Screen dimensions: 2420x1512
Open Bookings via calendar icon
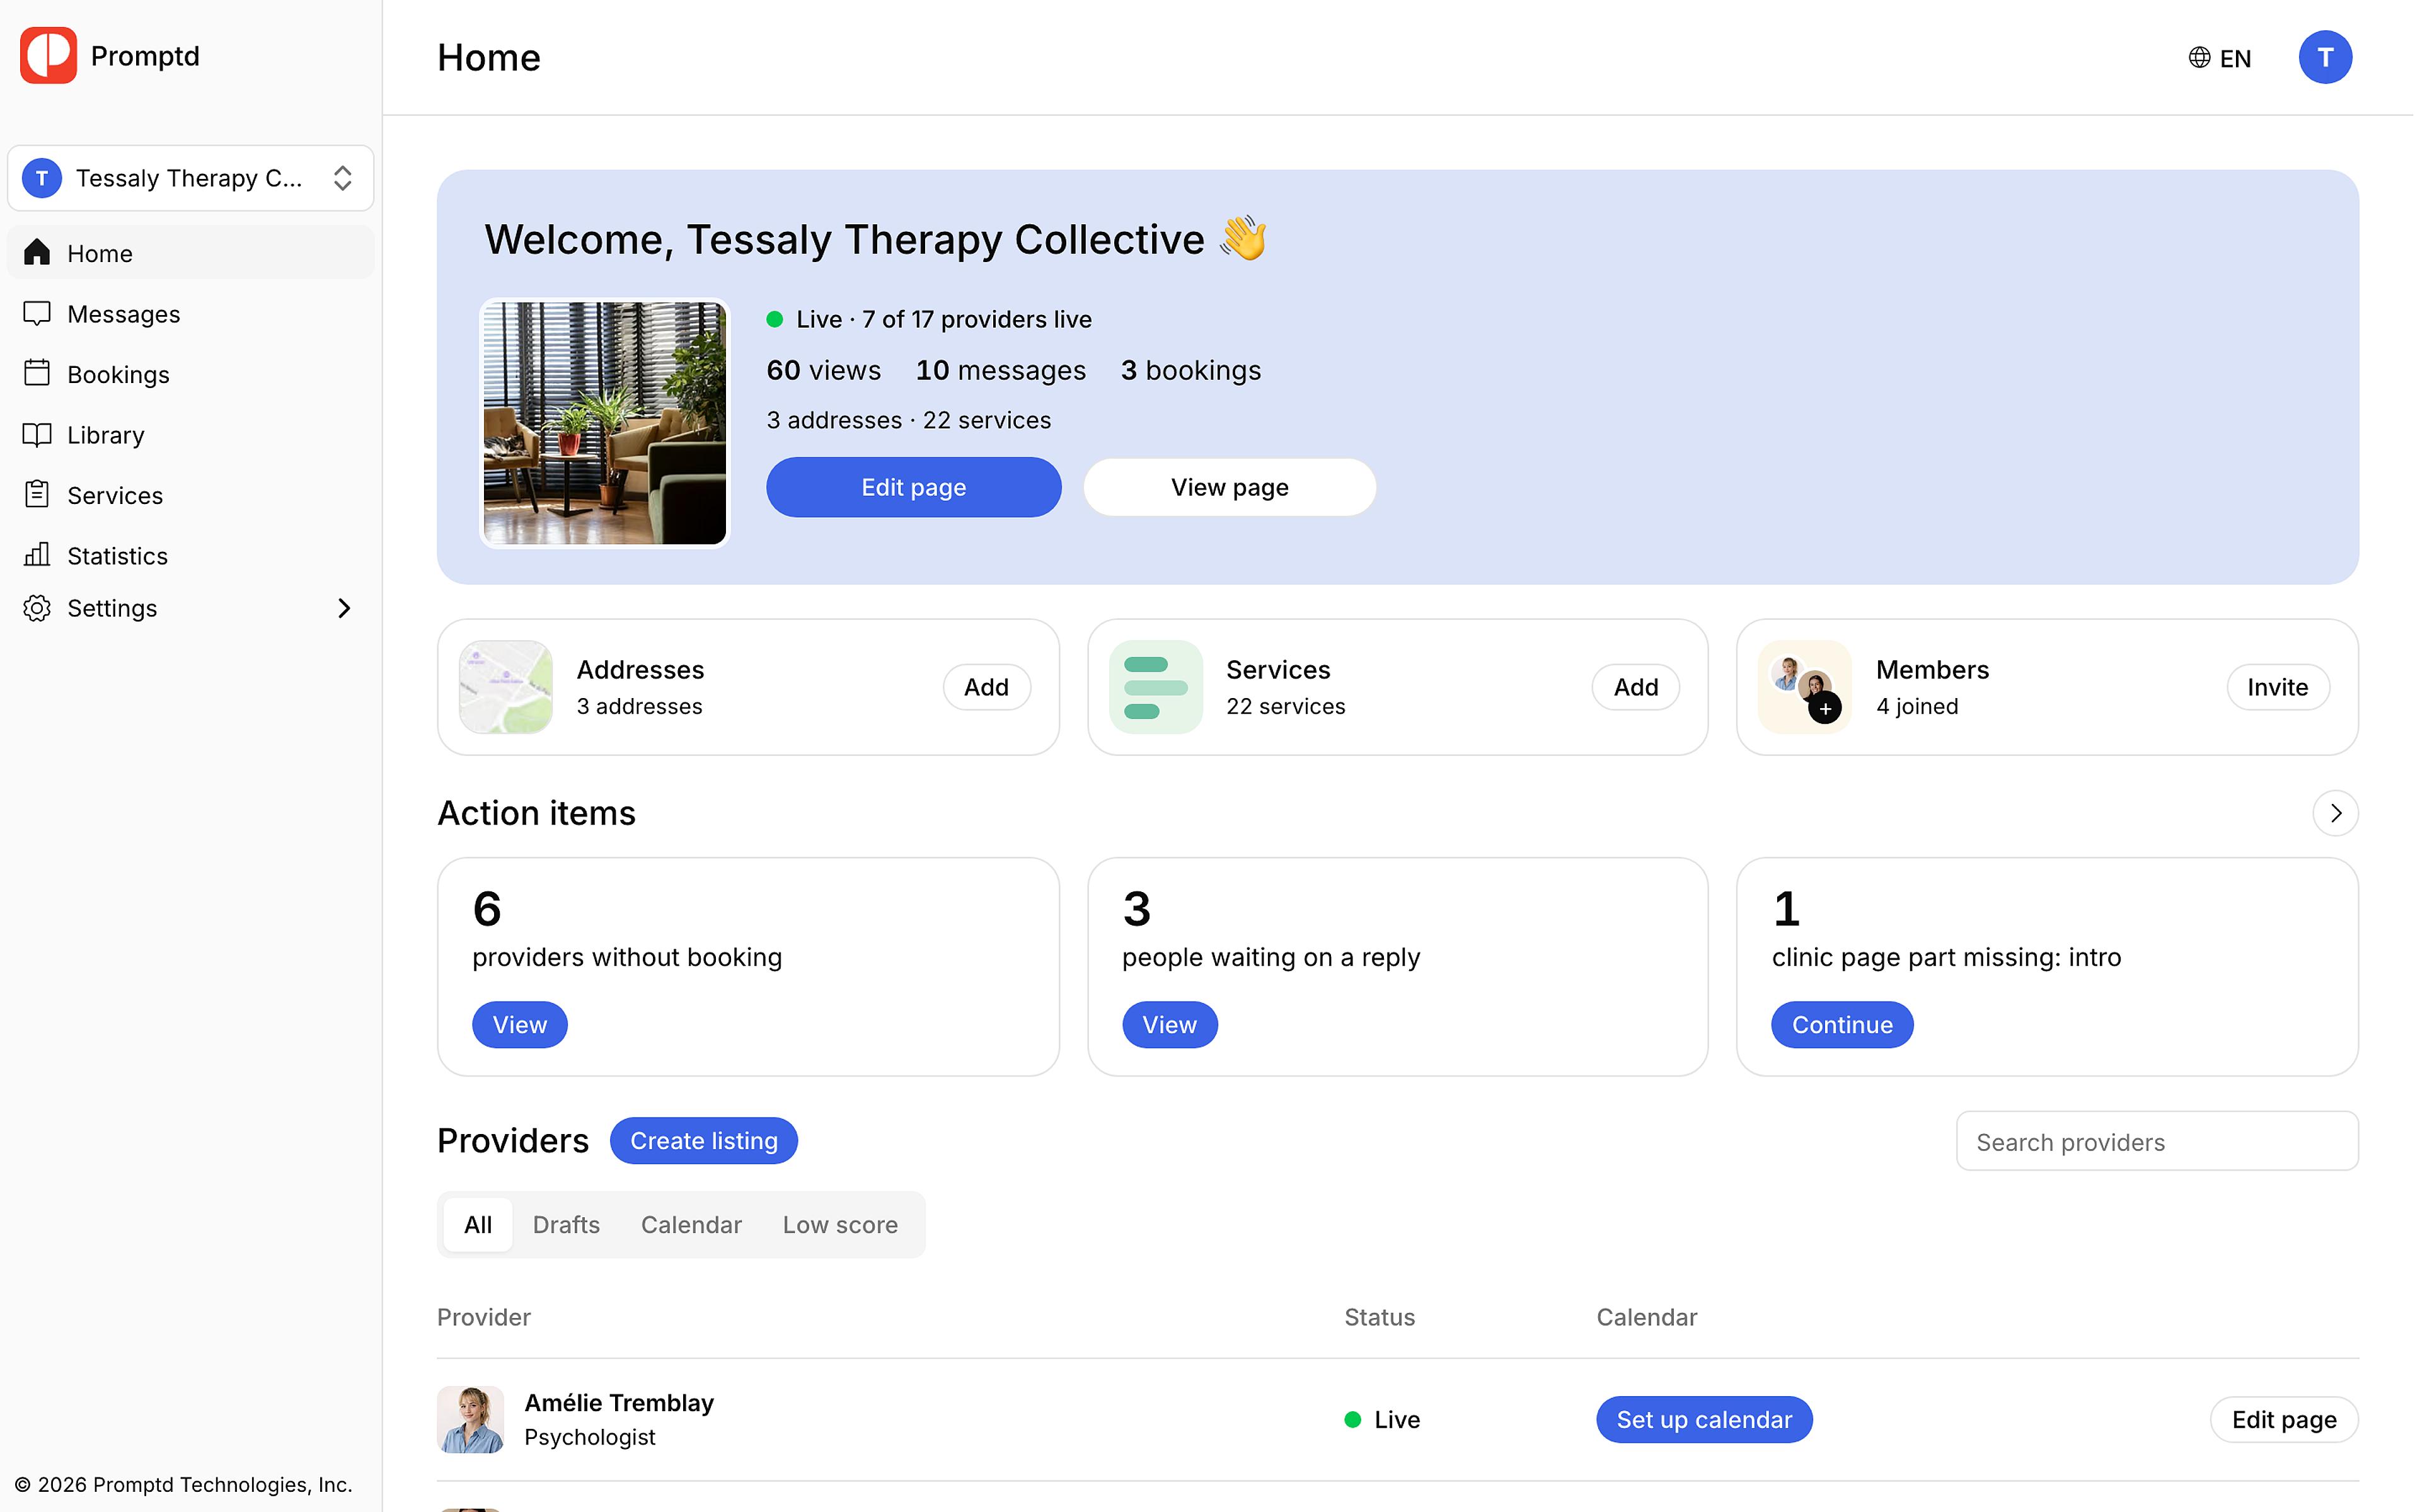click(x=37, y=373)
